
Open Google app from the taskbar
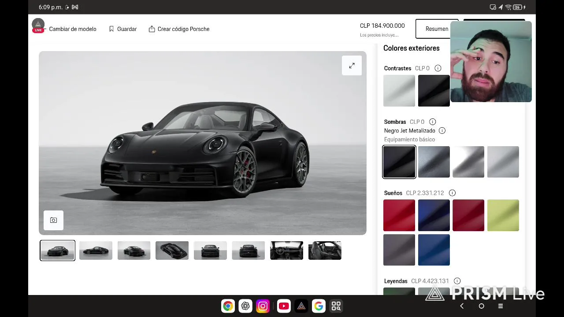coord(319,306)
